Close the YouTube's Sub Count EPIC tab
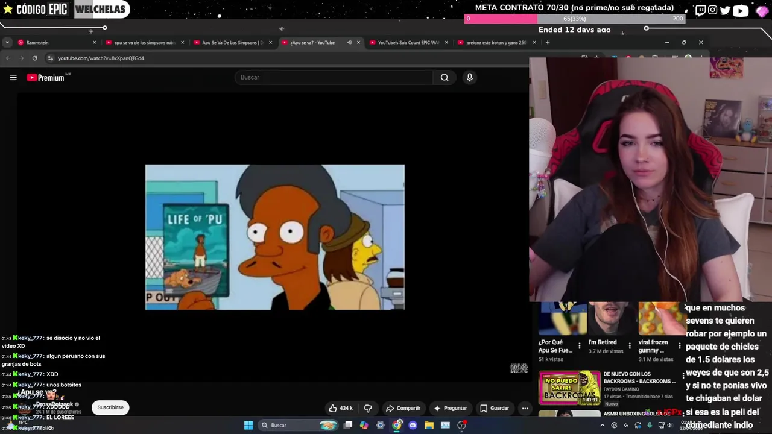Screen dimensions: 772x434 coord(446,42)
